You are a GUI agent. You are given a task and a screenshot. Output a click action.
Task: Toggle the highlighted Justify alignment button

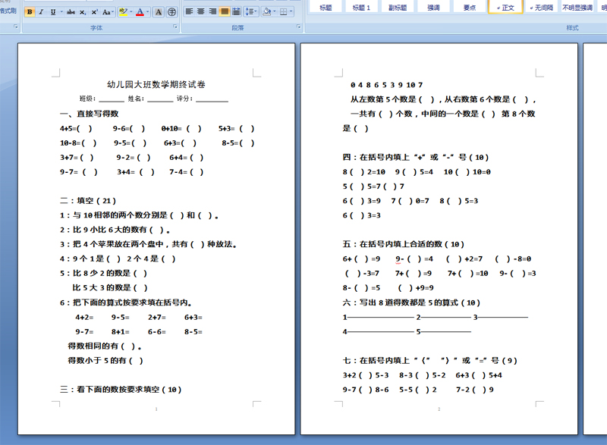pyautogui.click(x=225, y=11)
